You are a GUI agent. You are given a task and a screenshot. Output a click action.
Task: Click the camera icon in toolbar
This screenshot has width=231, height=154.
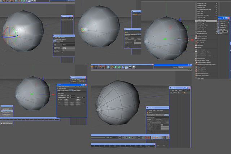[x=130, y=67]
